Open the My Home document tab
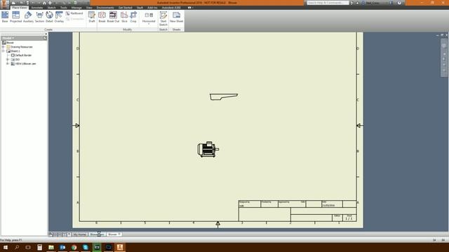Viewport: 449px width, 252px height. click(x=79, y=234)
